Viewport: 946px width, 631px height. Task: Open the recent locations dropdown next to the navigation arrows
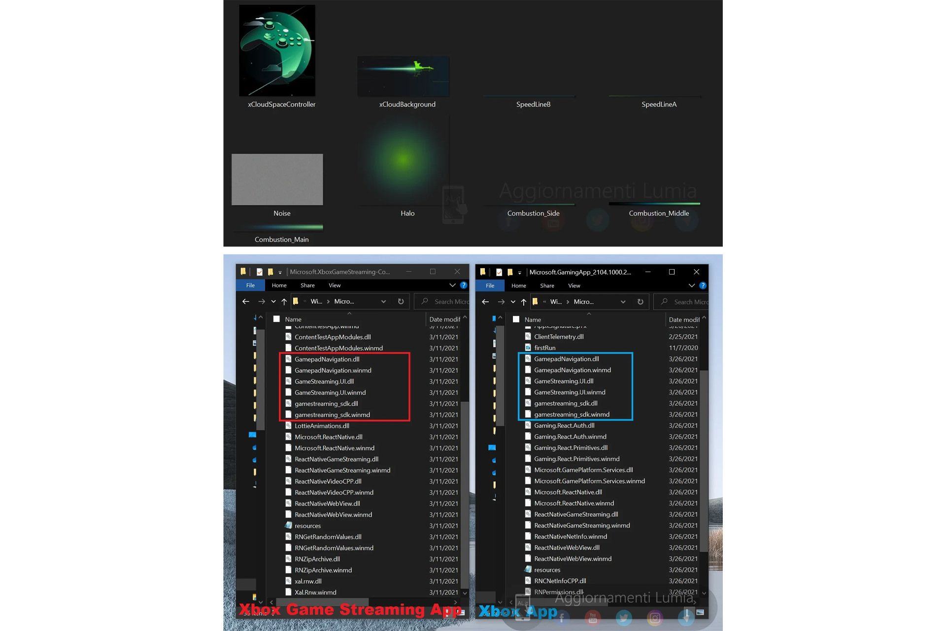coord(273,302)
